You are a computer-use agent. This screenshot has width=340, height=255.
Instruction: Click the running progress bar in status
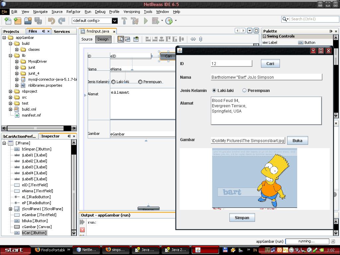[x=307, y=241]
